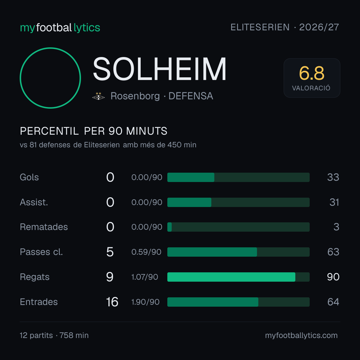Click the empty player photo circle
Viewport: 360px width, 360px height.
pyautogui.click(x=50, y=78)
